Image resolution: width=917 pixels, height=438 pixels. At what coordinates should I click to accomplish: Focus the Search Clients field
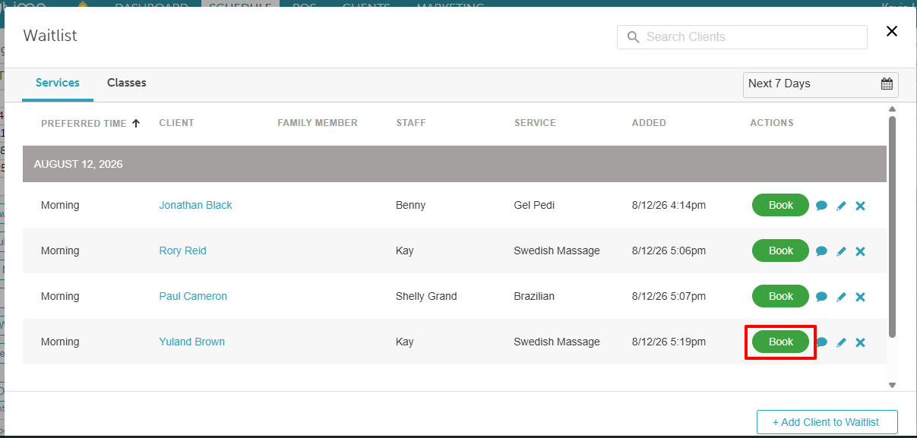tap(742, 37)
